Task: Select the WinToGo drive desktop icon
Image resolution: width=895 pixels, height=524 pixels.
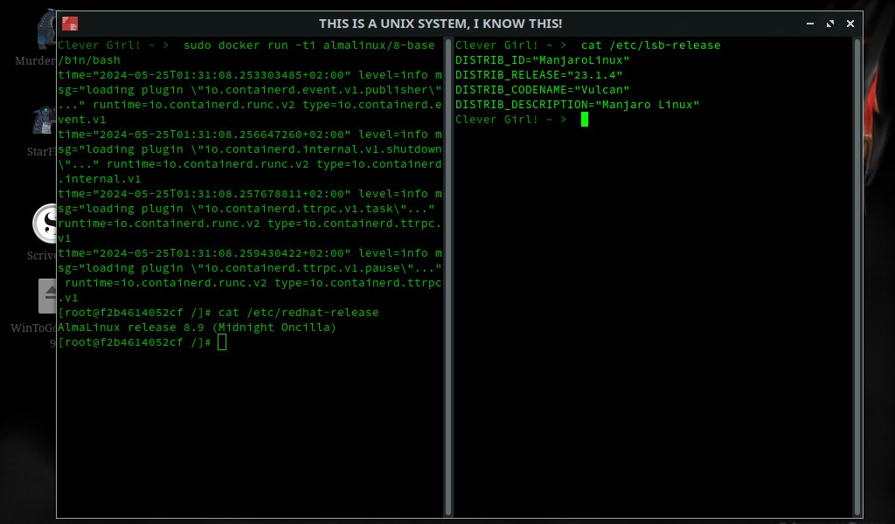Action: tap(47, 297)
